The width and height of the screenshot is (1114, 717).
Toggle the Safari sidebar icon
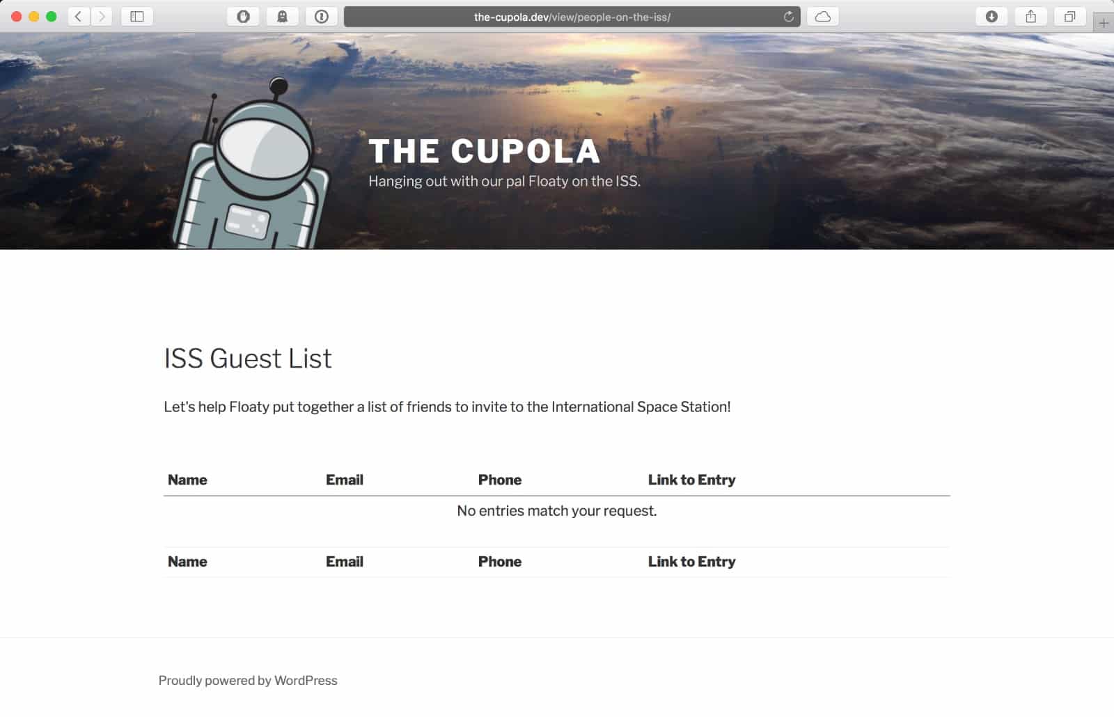pyautogui.click(x=137, y=17)
